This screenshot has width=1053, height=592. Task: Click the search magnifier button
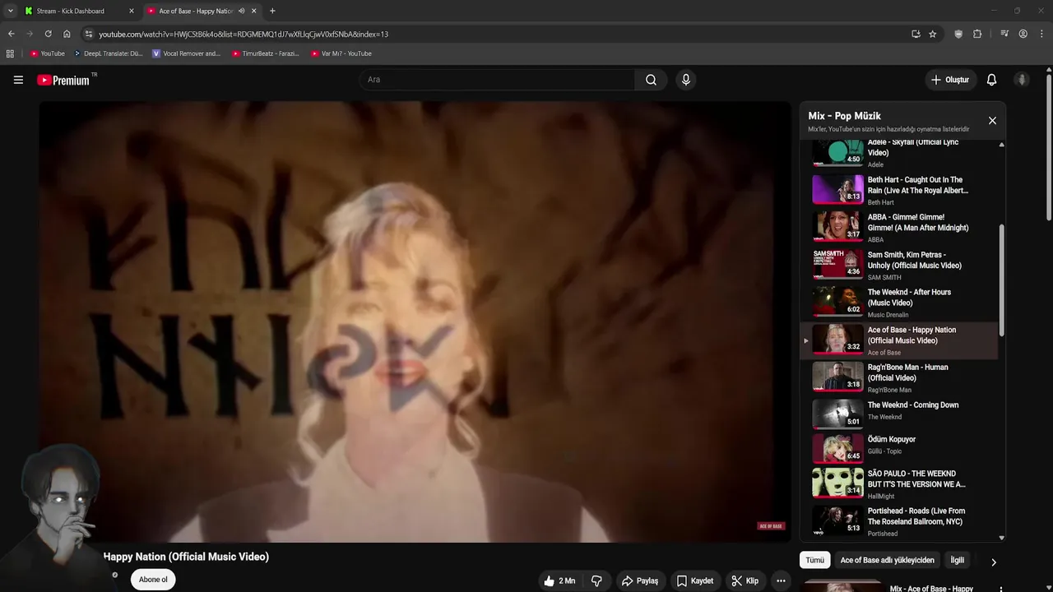click(651, 80)
